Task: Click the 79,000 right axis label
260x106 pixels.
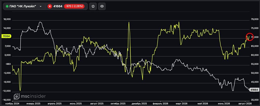Action: coord(255,19)
